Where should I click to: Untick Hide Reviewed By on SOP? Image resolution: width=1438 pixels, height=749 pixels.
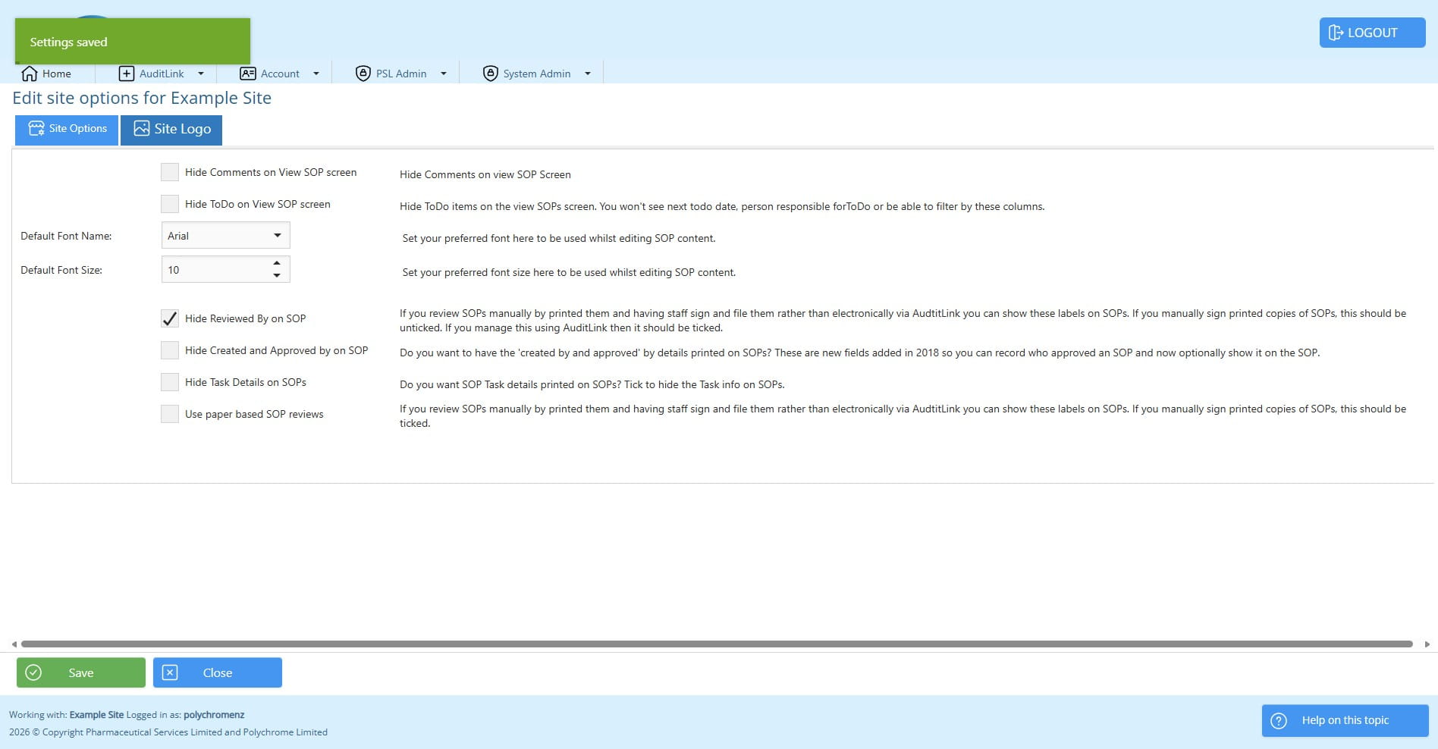click(x=170, y=318)
